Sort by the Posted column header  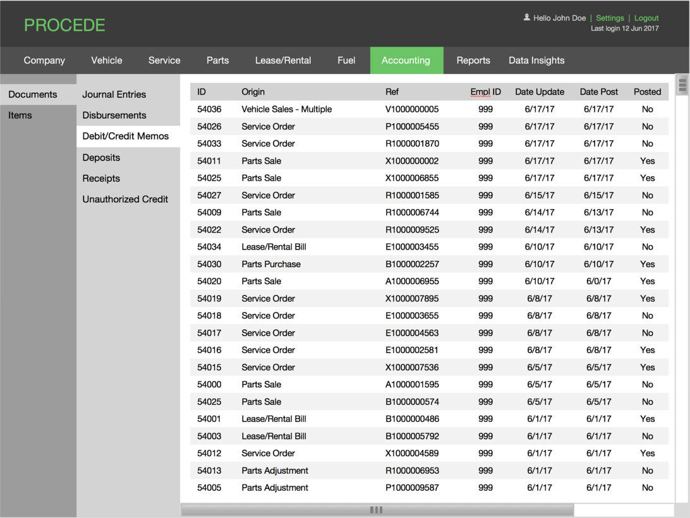(647, 92)
